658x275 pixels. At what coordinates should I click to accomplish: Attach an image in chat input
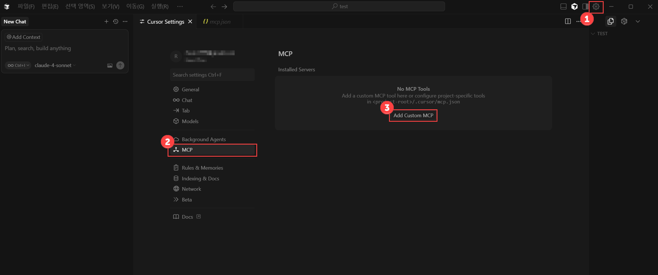[110, 65]
